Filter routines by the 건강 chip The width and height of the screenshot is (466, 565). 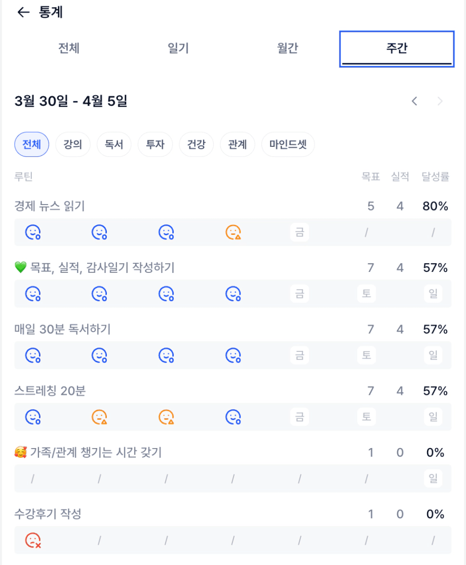coord(196,145)
